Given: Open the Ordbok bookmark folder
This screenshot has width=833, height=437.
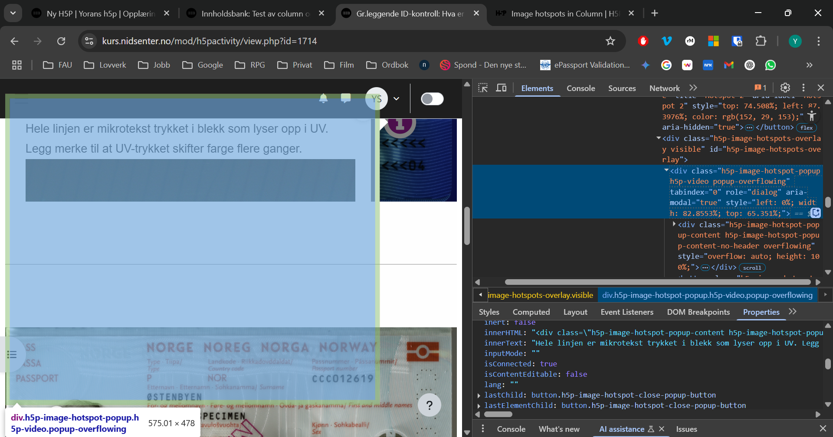Looking at the screenshot, I should click(387, 65).
